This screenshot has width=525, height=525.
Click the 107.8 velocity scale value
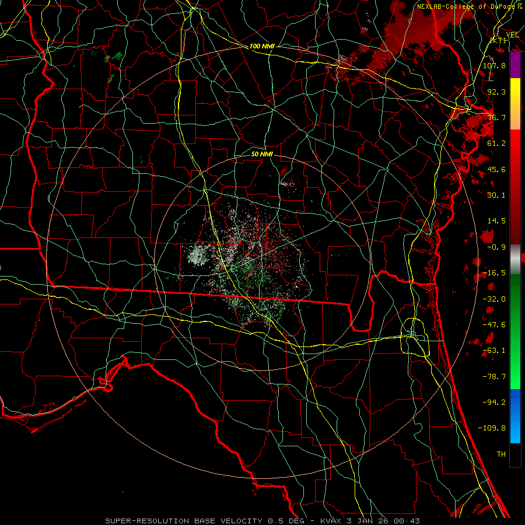(494, 65)
